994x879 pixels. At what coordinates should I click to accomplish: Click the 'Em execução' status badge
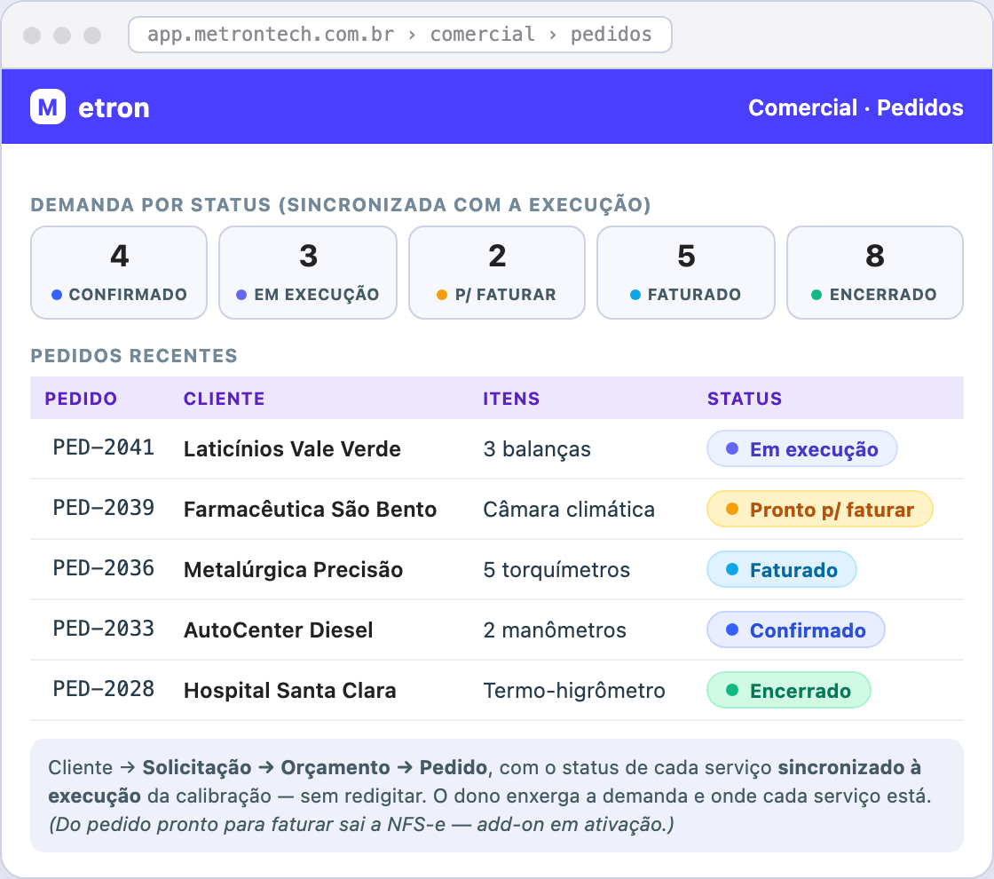[x=802, y=449]
